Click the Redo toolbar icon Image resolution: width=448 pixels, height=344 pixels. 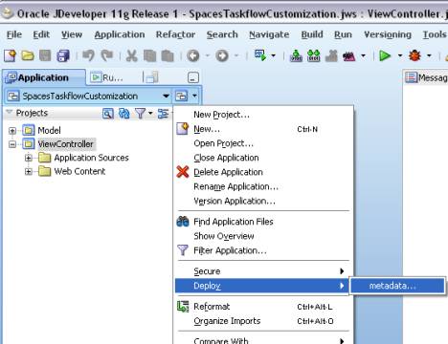pos(107,56)
